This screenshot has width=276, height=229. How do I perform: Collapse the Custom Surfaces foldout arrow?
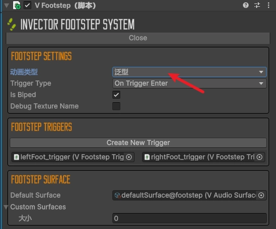coord(6,207)
